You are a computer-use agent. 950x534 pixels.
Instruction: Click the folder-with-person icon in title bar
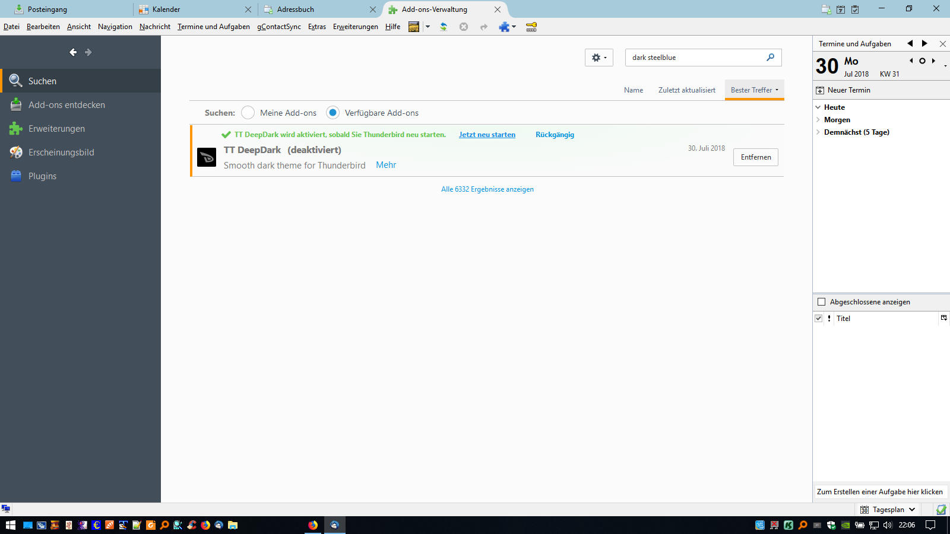[826, 9]
